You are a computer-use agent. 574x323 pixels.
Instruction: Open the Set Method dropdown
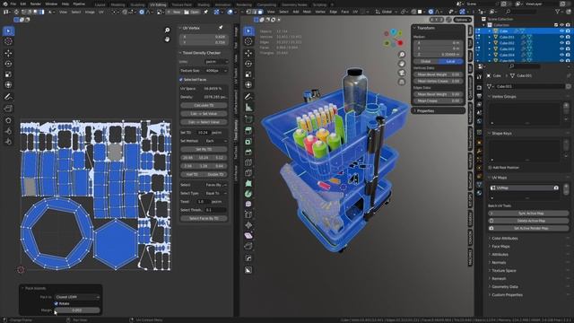point(216,141)
